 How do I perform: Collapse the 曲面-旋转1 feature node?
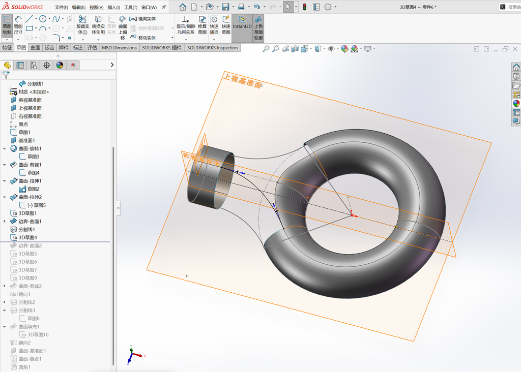[5, 149]
